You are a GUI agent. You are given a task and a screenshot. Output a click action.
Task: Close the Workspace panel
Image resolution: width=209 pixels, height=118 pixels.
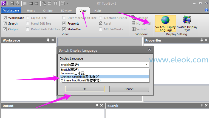pyautogui.click(x=53, y=40)
